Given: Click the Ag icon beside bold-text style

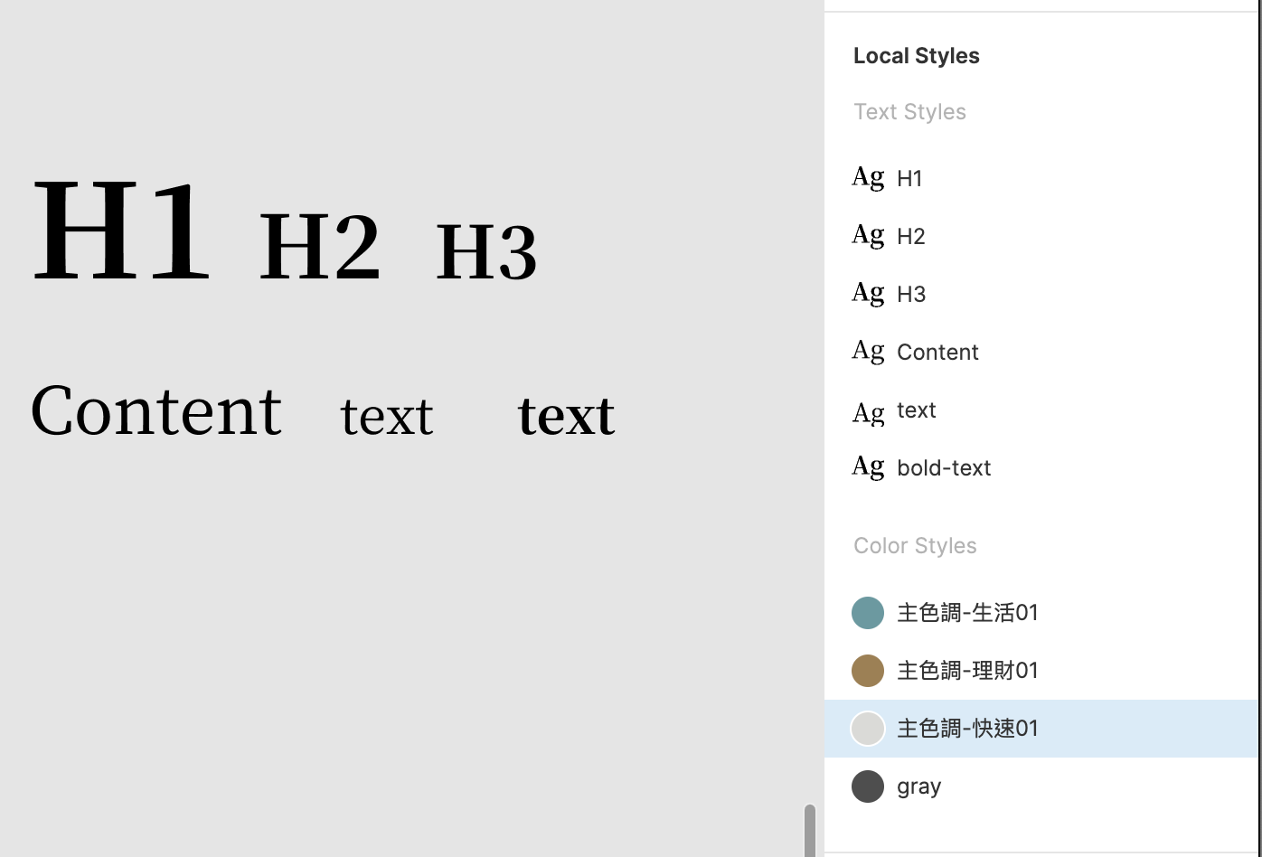Looking at the screenshot, I should coord(868,467).
